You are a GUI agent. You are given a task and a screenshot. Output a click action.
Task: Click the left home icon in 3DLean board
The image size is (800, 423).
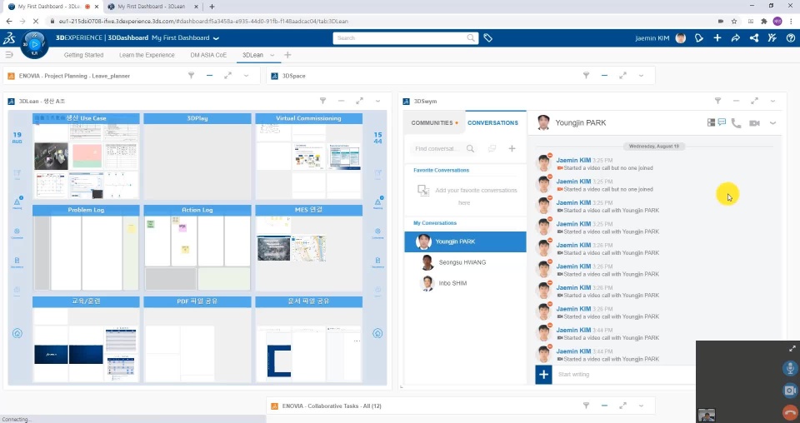pos(17,333)
